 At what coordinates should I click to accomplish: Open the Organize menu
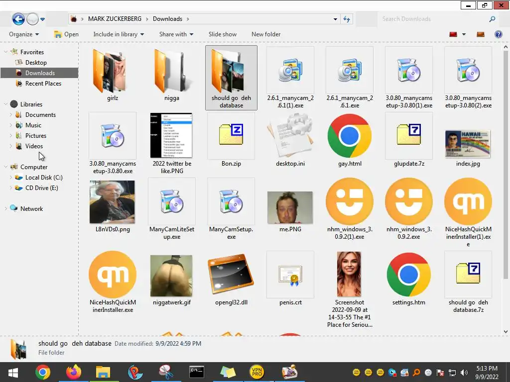click(x=24, y=34)
